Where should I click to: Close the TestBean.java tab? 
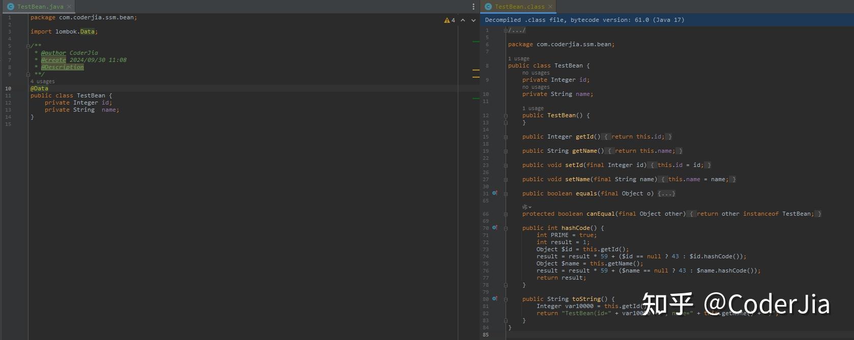point(70,7)
